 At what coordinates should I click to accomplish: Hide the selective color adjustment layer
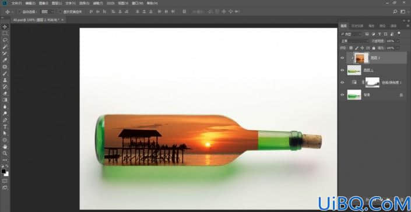342,83
